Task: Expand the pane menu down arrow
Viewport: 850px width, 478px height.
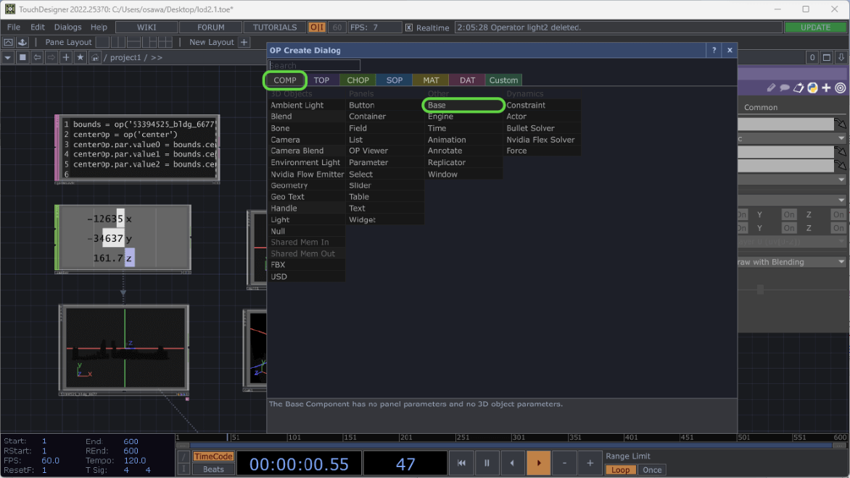Action: (8, 57)
